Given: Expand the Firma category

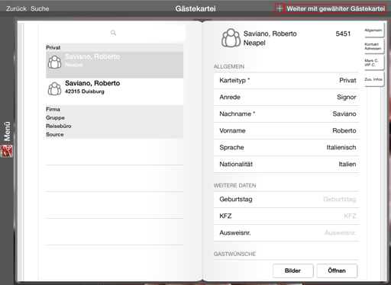Looking at the screenshot, I should click(x=115, y=109).
